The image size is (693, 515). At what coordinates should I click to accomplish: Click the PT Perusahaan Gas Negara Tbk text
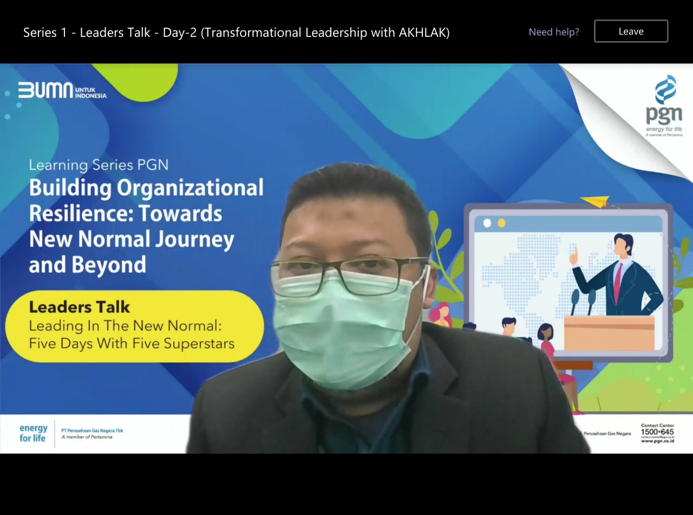tap(92, 431)
